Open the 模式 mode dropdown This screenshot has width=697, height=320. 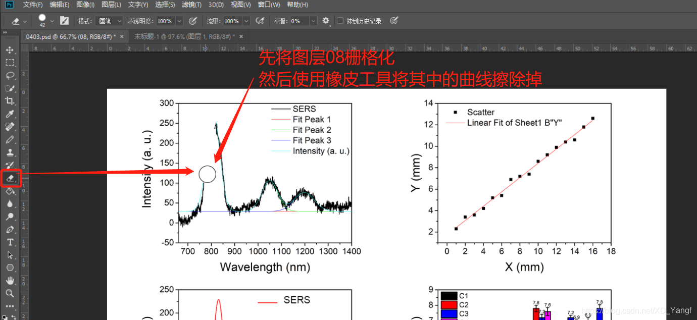coord(109,21)
